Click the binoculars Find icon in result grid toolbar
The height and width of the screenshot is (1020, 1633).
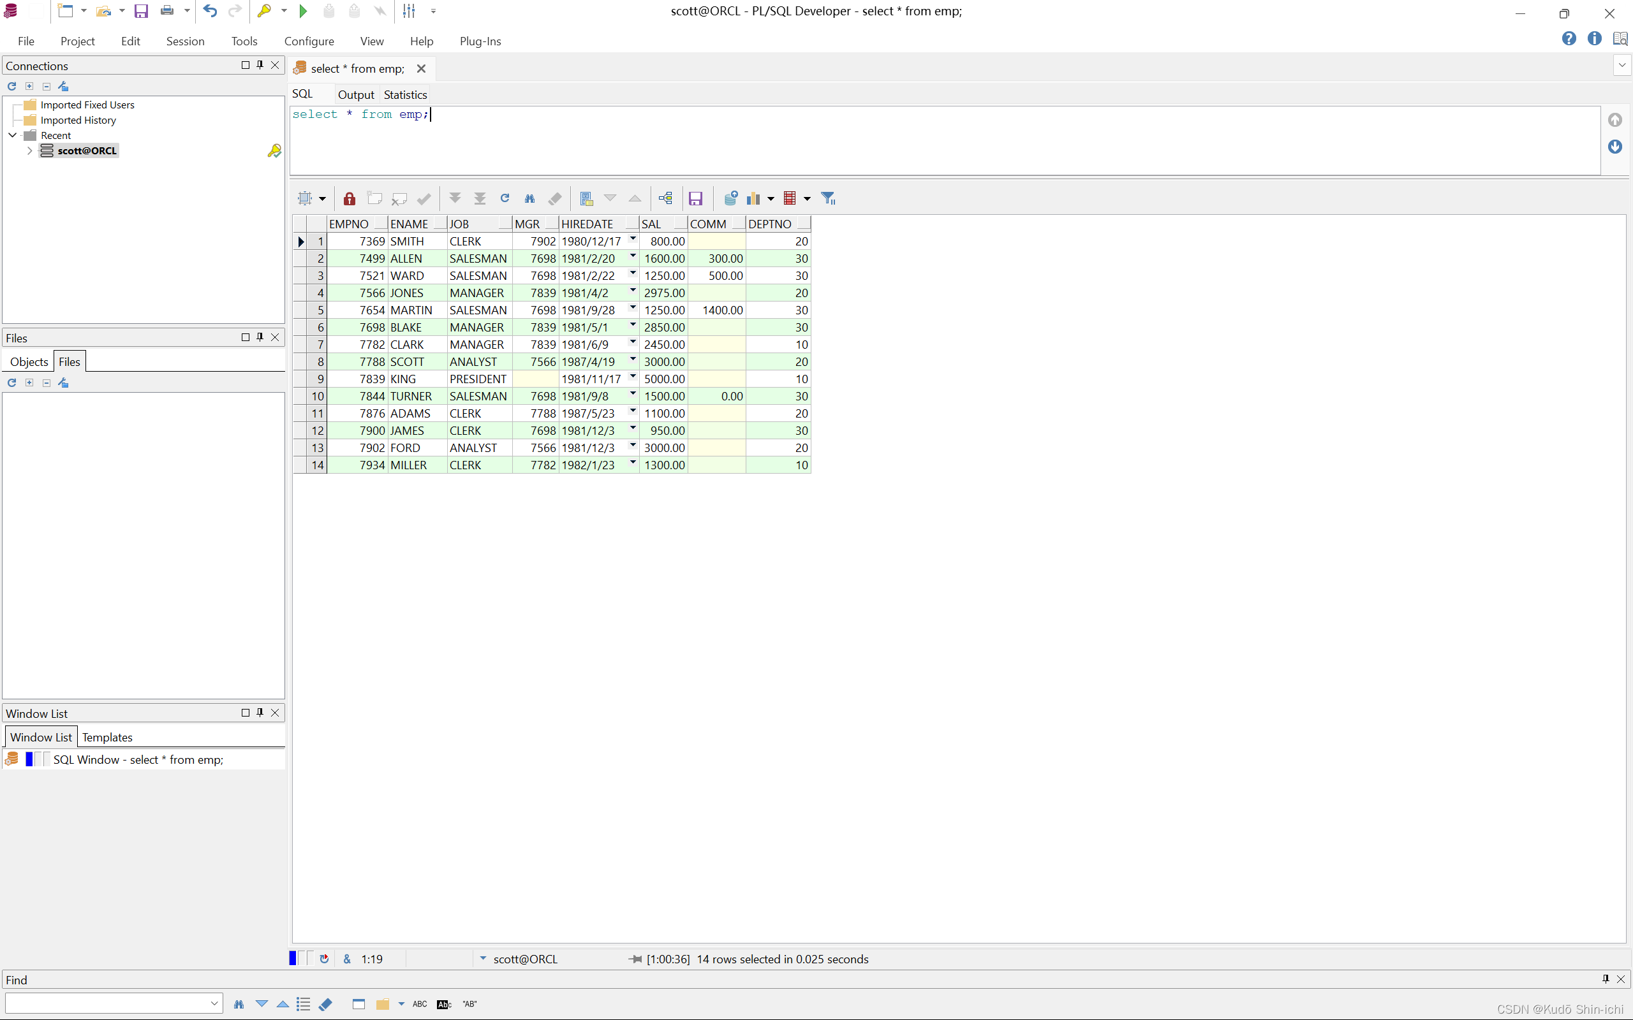pyautogui.click(x=529, y=198)
